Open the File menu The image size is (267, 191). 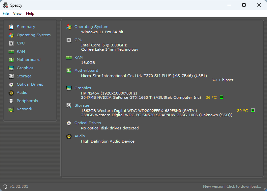6,14
